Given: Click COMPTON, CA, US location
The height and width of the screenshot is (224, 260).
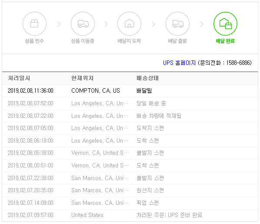Looking at the screenshot, I should tap(96, 90).
